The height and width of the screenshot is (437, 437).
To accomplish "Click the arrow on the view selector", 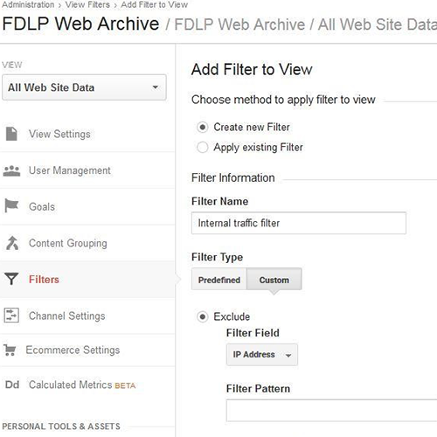I will (156, 87).
